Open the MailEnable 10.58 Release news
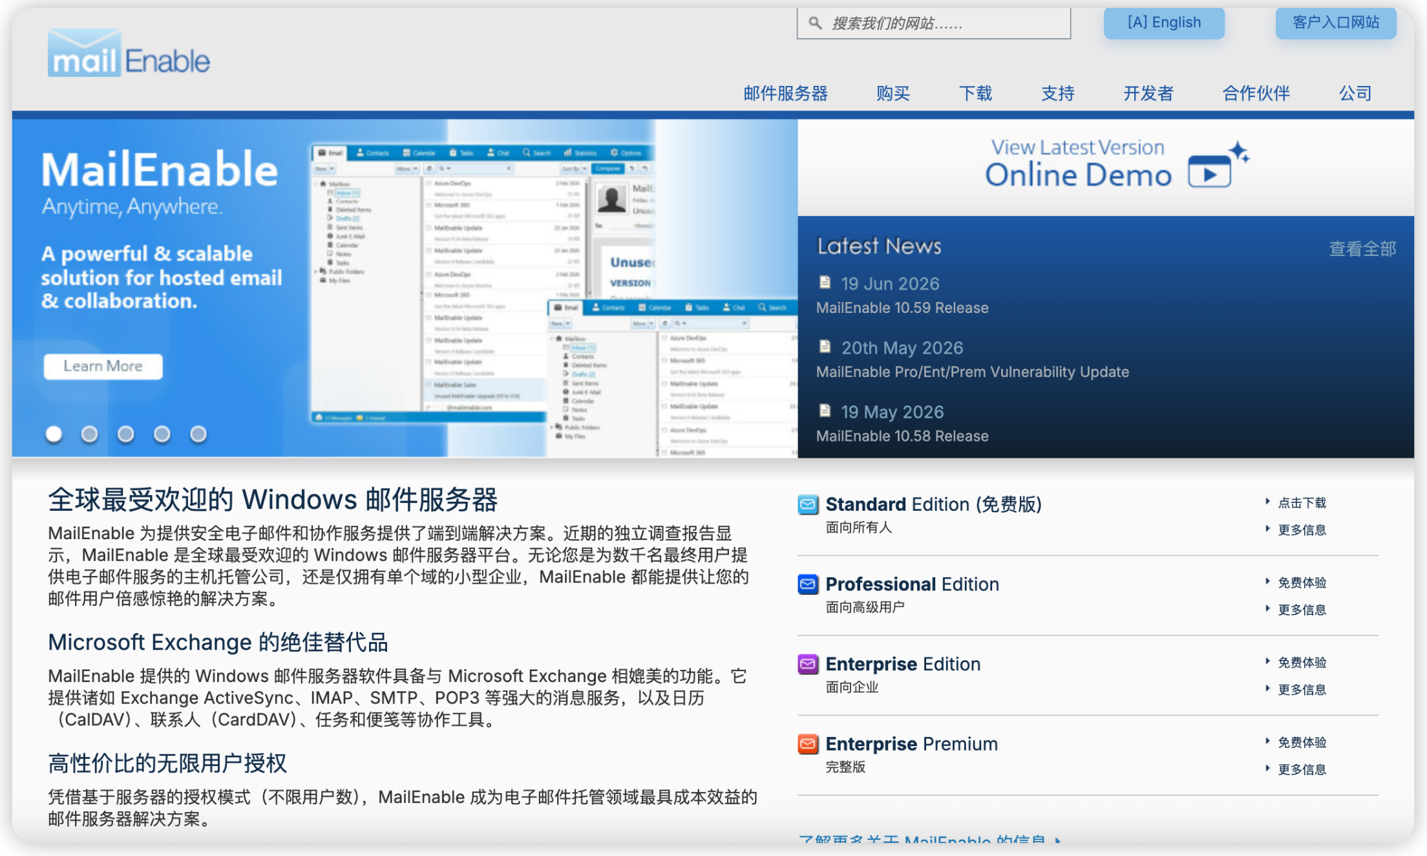1427x856 pixels. coord(902,436)
